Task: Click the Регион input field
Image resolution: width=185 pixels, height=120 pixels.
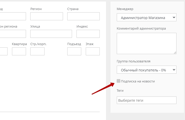Action: [x=46, y=16]
